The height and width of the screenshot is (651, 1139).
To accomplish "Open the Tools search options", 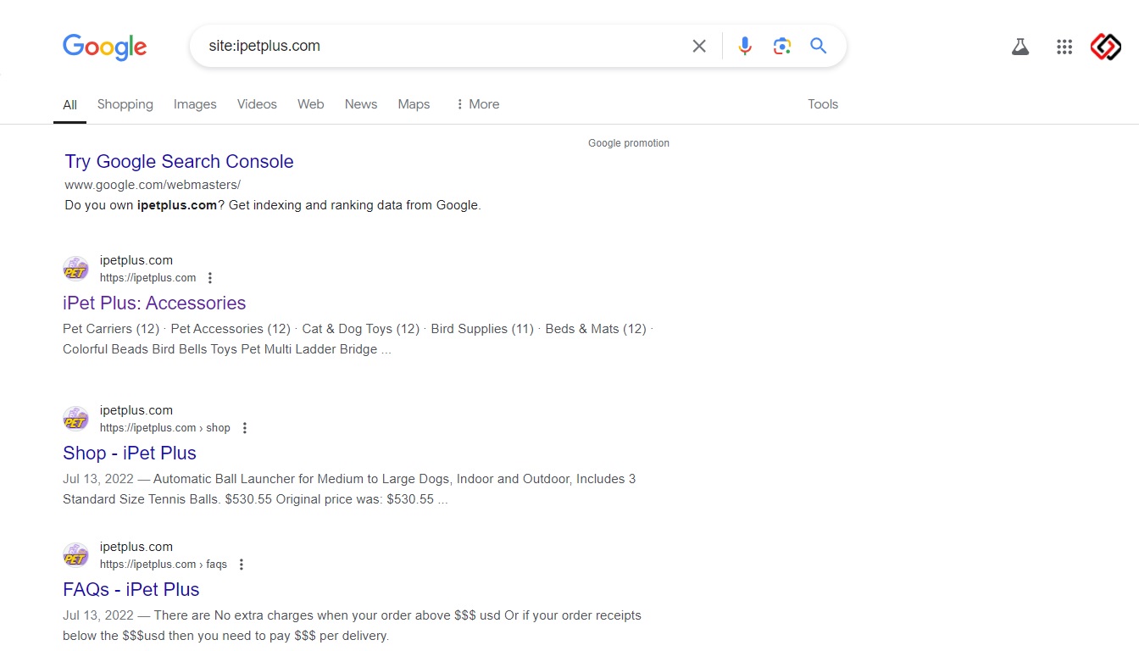I will click(822, 104).
